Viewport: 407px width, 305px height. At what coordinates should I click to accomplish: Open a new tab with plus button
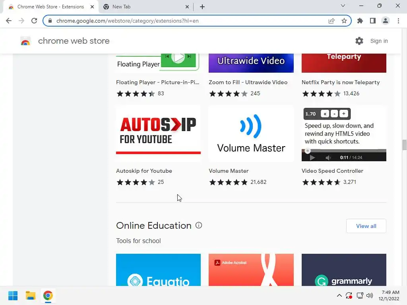202,7
